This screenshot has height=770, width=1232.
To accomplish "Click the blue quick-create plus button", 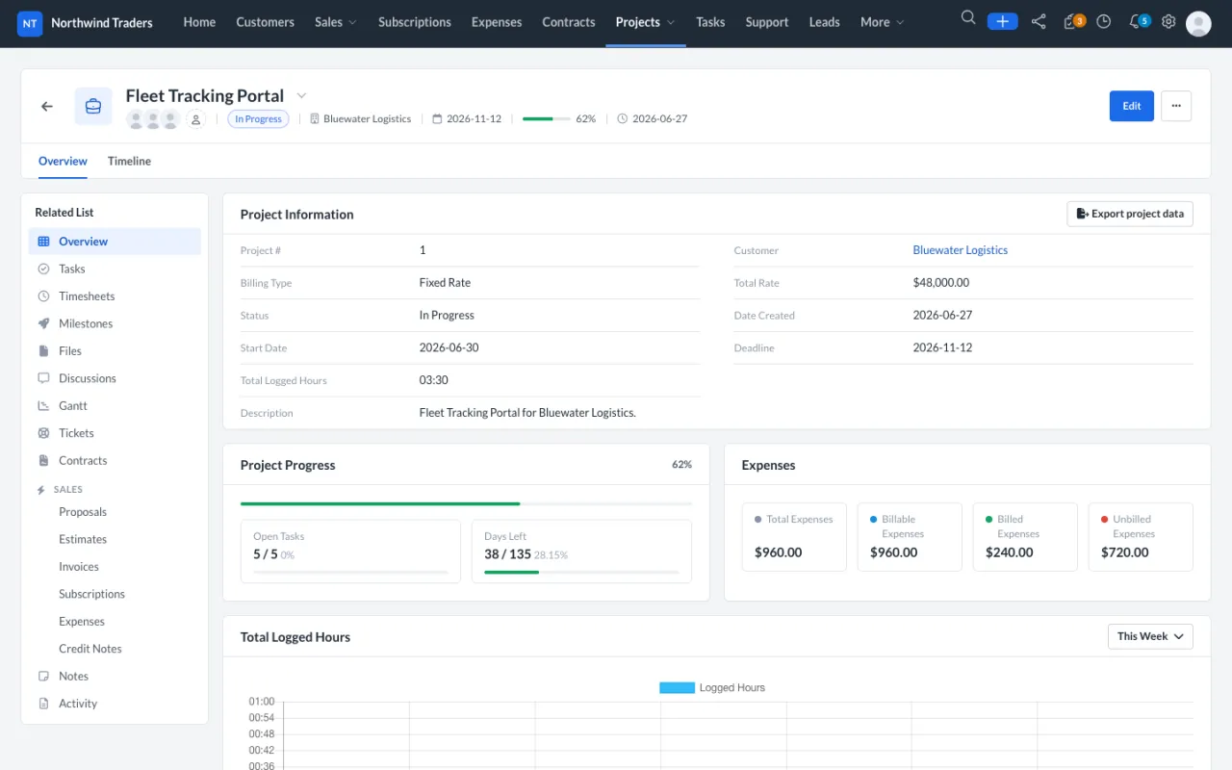I will coord(1002,21).
